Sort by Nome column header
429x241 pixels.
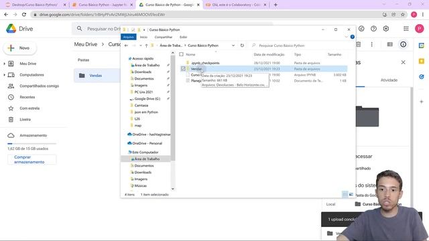coord(190,55)
